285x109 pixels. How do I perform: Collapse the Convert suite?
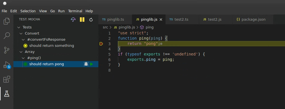[21, 33]
